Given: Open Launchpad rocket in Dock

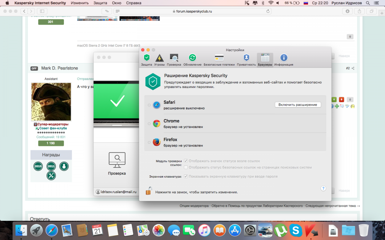Looking at the screenshot, I should 37,230.
